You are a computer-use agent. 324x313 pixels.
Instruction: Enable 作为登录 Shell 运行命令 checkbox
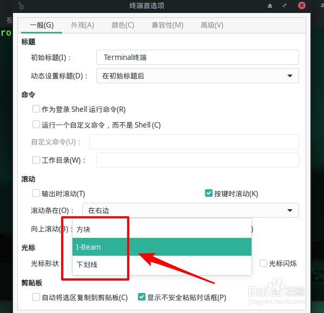(x=36, y=109)
